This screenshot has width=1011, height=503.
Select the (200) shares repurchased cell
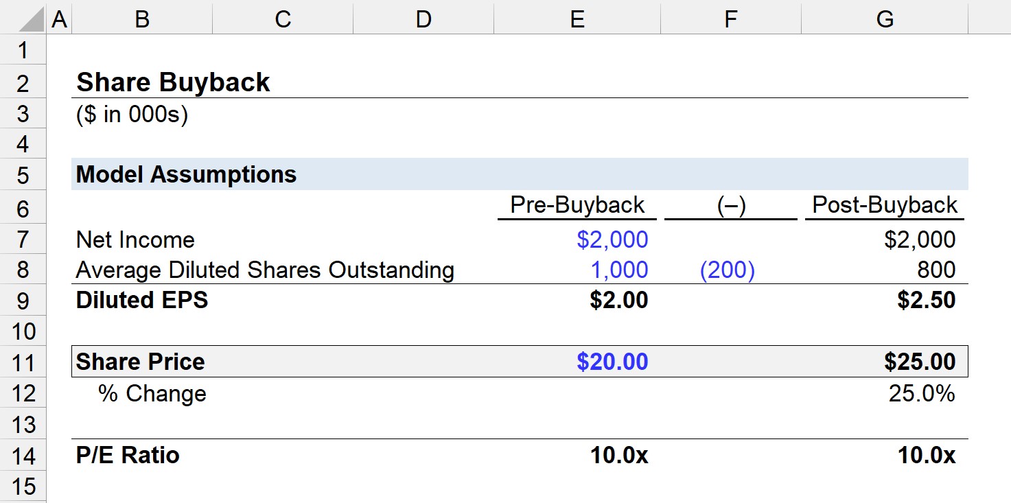click(x=727, y=270)
